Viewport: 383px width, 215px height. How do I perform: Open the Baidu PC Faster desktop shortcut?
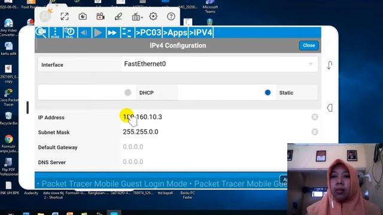point(187,195)
